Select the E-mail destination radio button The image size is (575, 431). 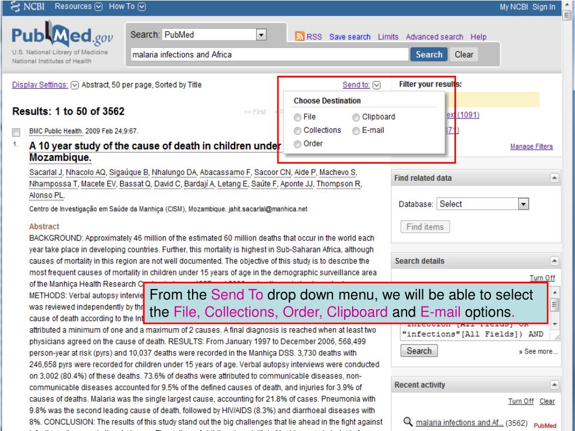[355, 130]
